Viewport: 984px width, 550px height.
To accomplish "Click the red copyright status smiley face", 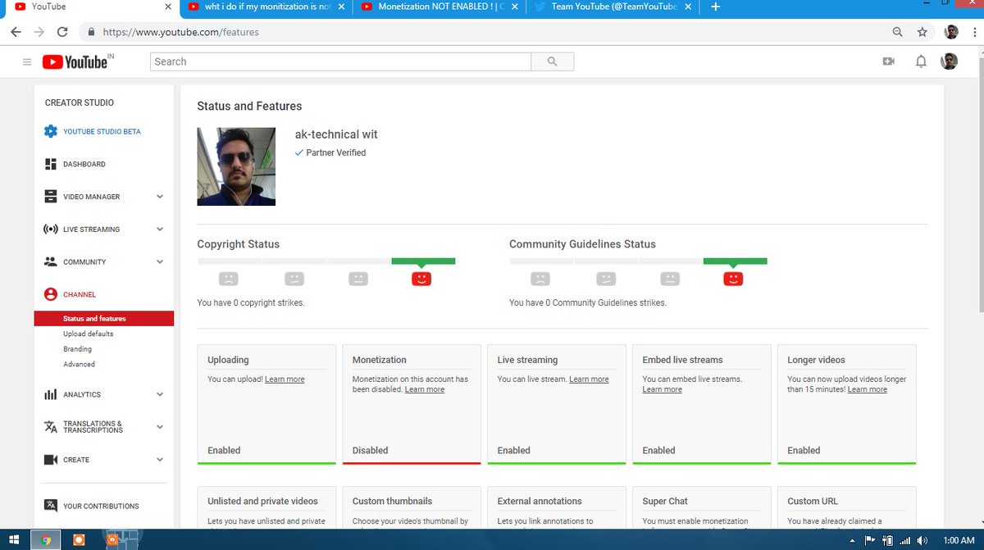I will coord(421,279).
